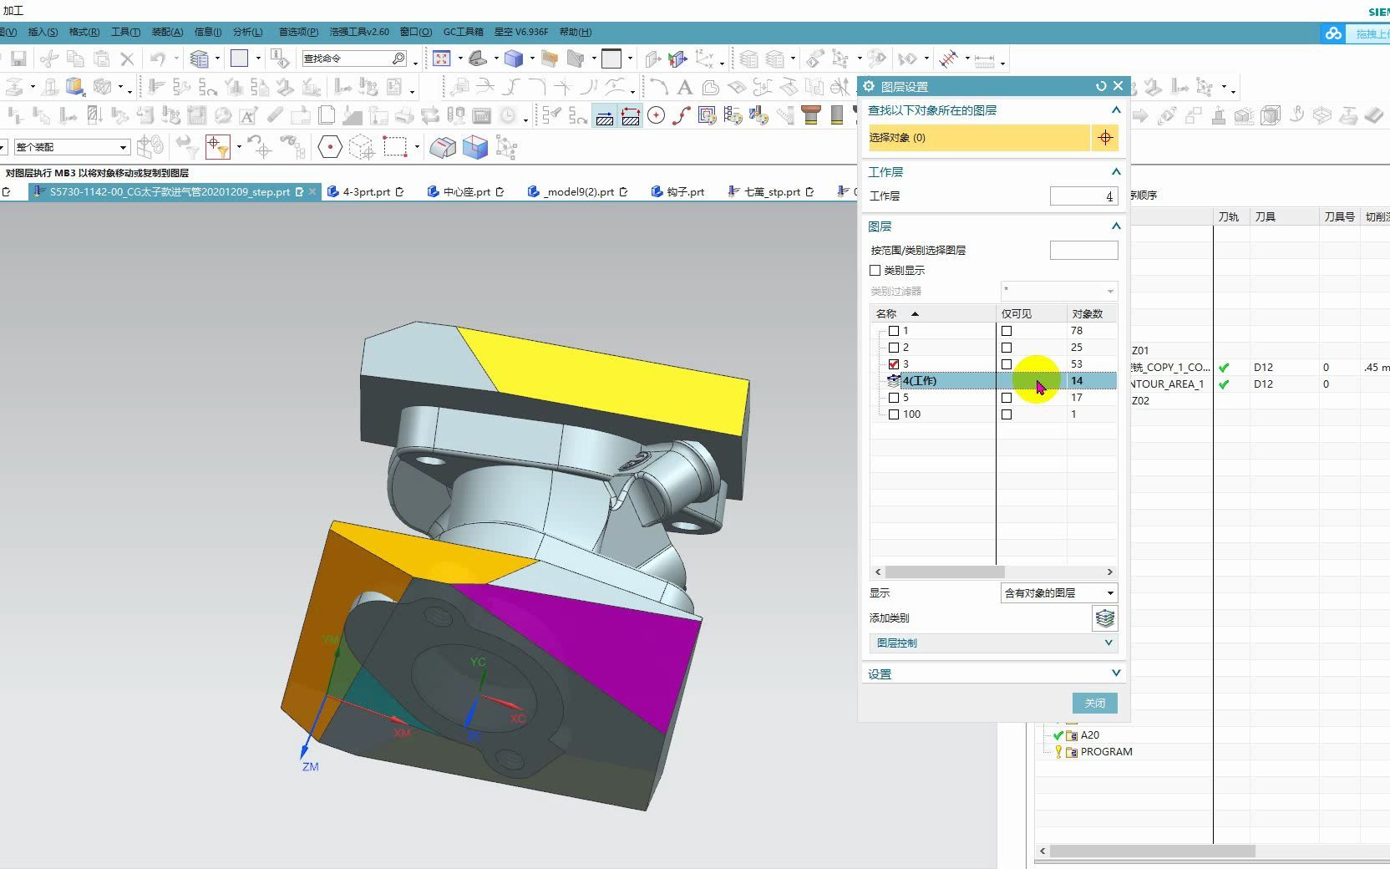This screenshot has width=1390, height=869.
Task: Check the layer 100 name checkbox
Action: [x=894, y=414]
